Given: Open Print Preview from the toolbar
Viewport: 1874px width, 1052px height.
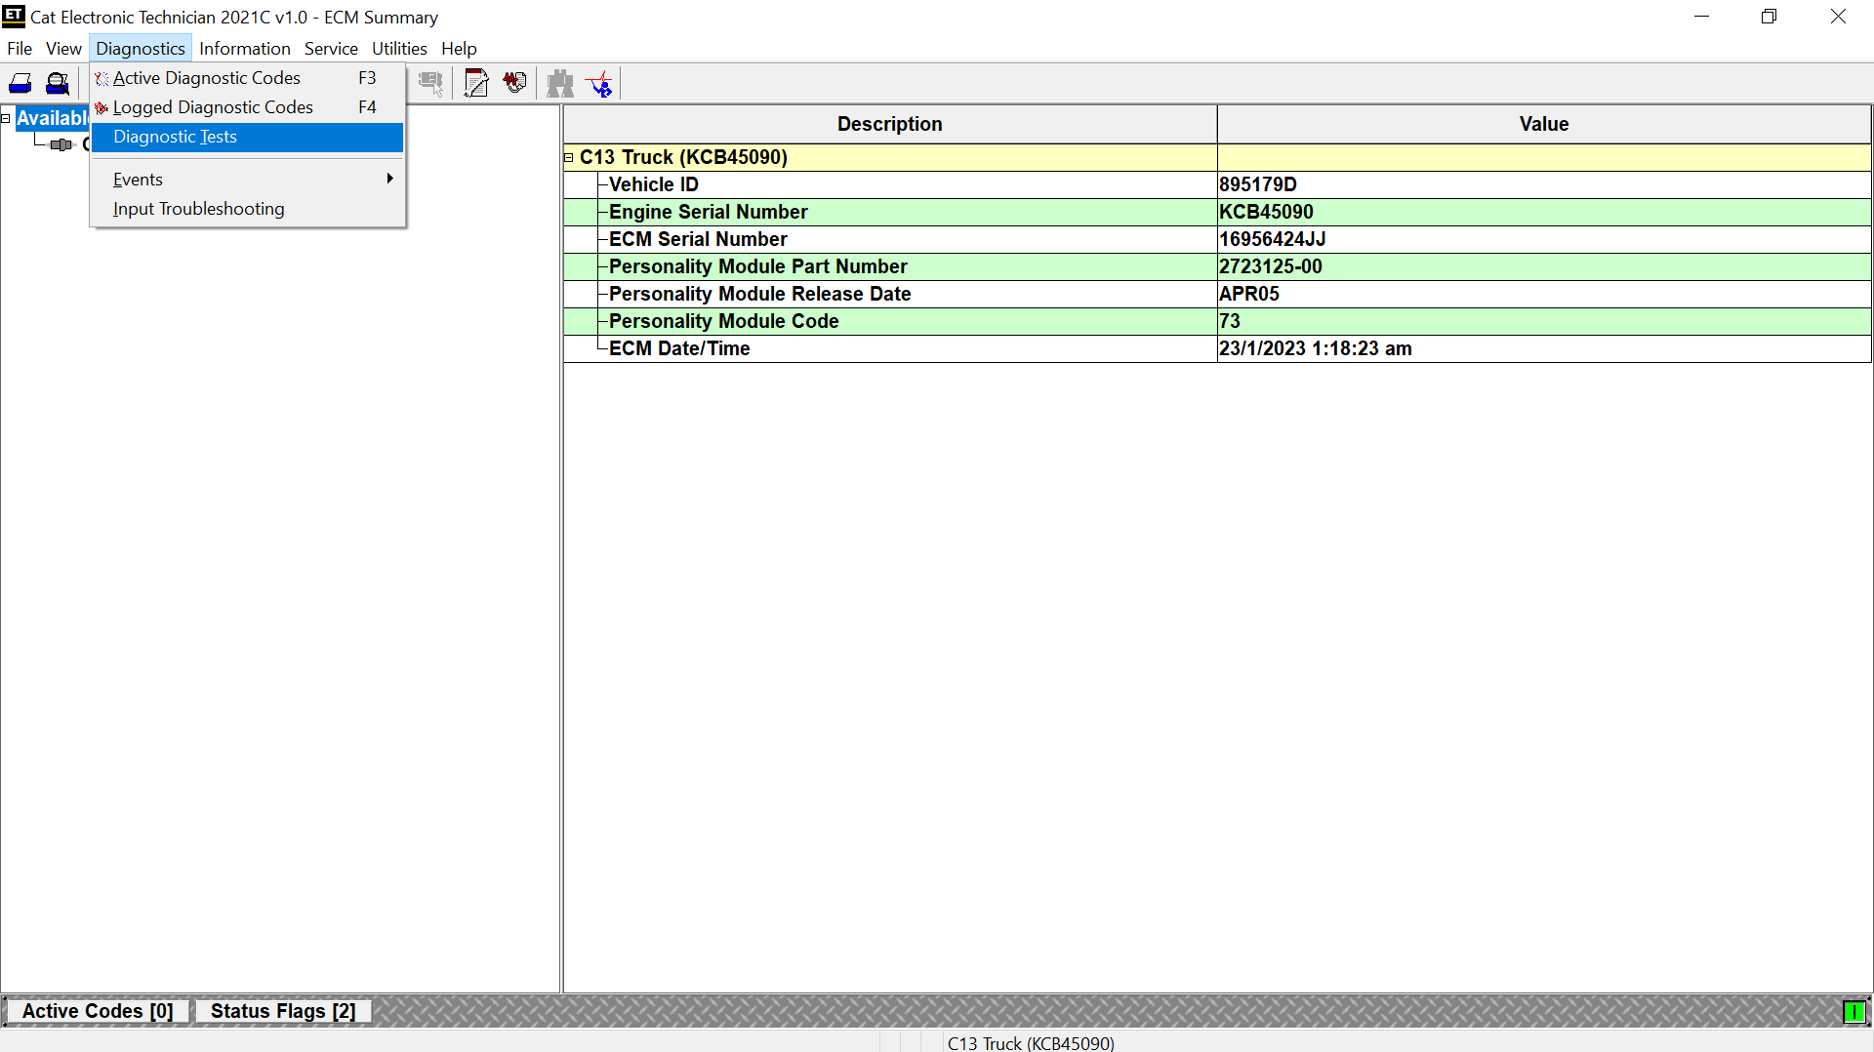Looking at the screenshot, I should click(x=58, y=83).
